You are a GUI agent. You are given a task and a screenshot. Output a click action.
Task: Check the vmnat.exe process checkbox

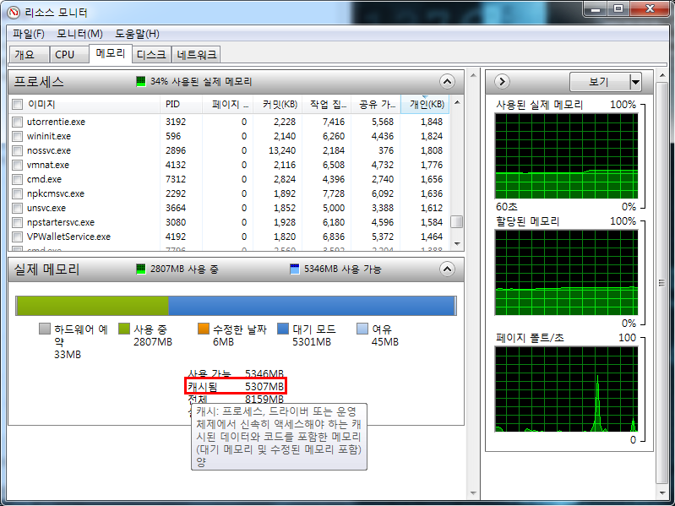point(17,165)
